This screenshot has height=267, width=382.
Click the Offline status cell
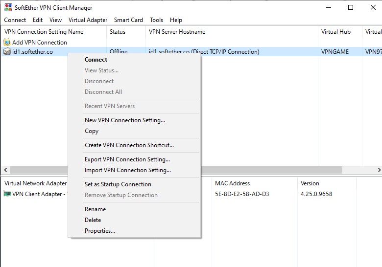click(119, 51)
